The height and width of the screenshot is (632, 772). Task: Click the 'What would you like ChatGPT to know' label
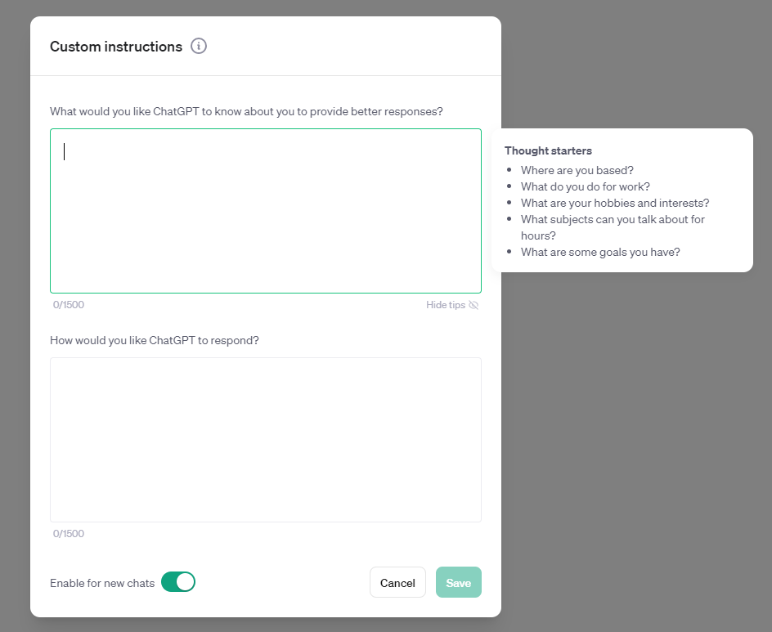coord(246,111)
